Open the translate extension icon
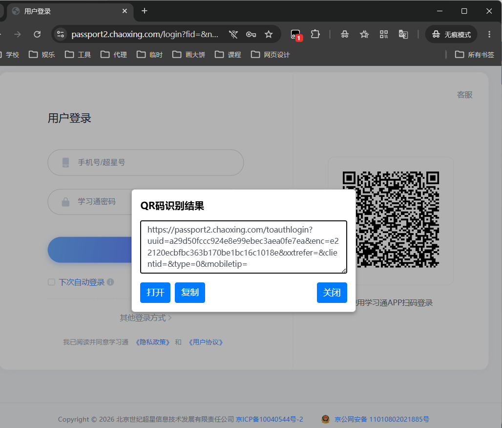Viewport: 502px width, 428px height. pyautogui.click(x=403, y=34)
